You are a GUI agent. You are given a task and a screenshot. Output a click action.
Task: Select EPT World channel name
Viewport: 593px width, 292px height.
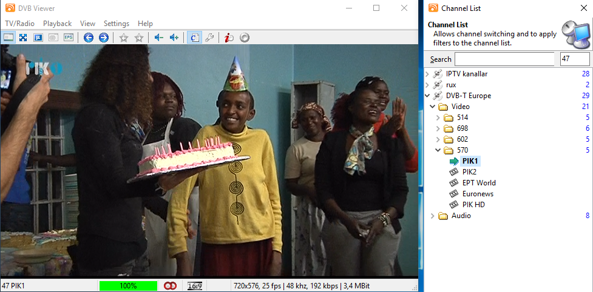[479, 183]
